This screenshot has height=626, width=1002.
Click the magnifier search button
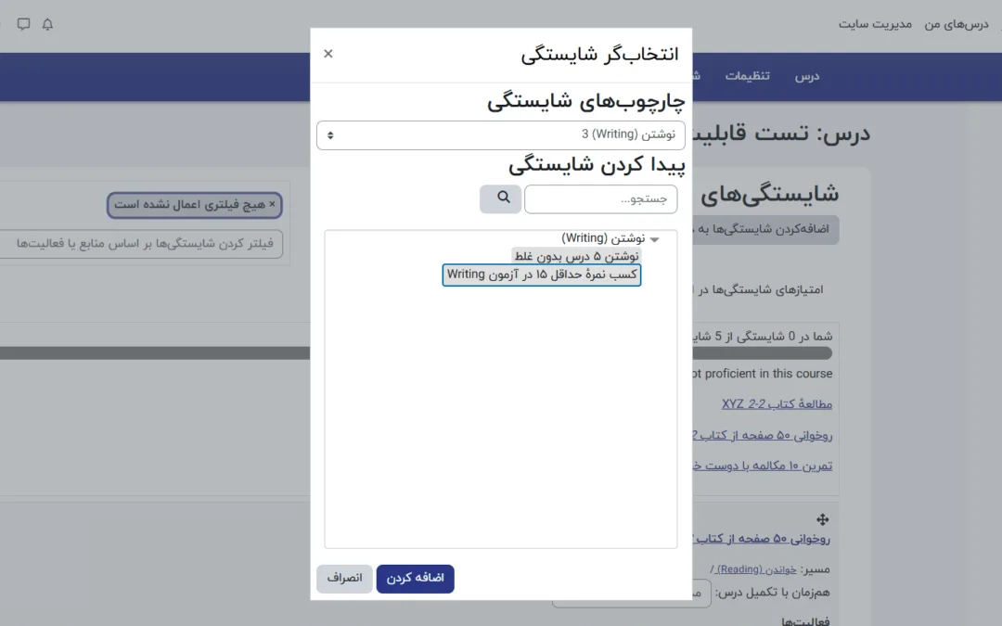[x=500, y=198]
